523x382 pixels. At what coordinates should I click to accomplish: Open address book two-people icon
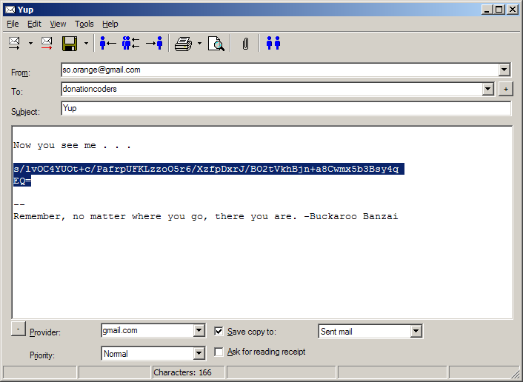pyautogui.click(x=273, y=44)
